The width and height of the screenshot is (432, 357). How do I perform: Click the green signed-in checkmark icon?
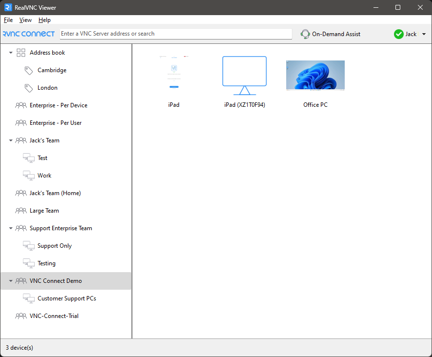pos(399,34)
